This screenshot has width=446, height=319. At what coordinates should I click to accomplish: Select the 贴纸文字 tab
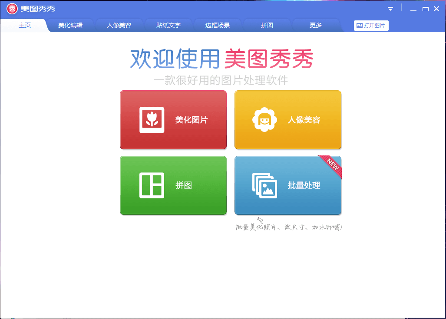click(x=168, y=25)
